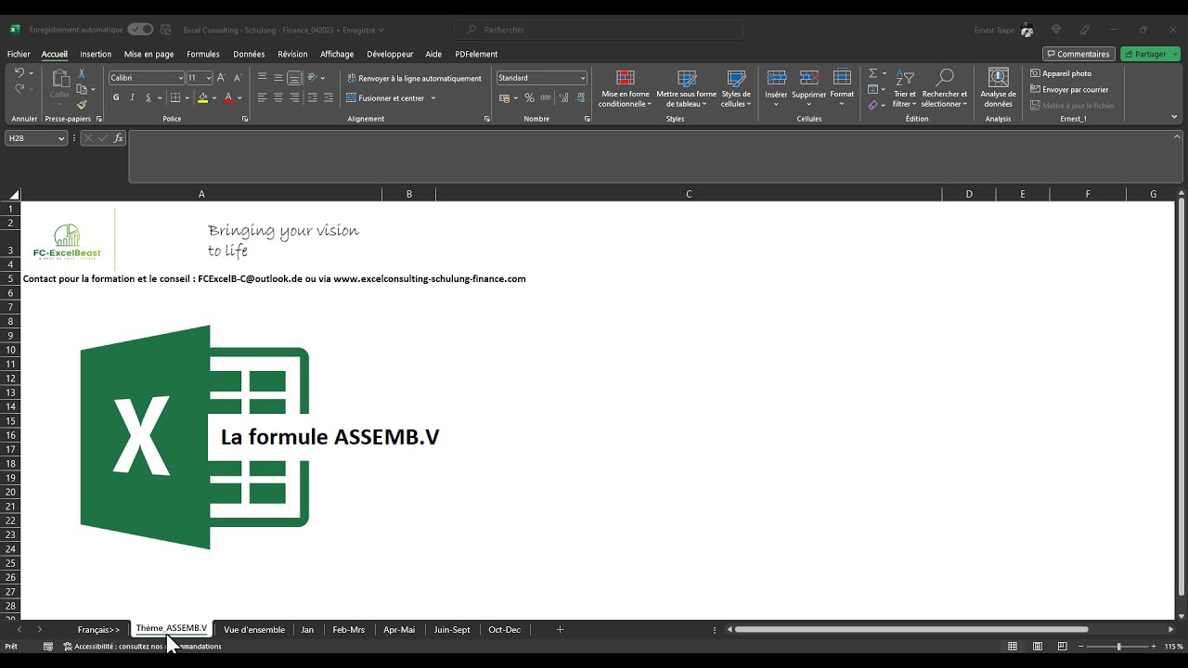The width and height of the screenshot is (1188, 668).
Task: Click the Cut scissors icon
Action: [82, 73]
